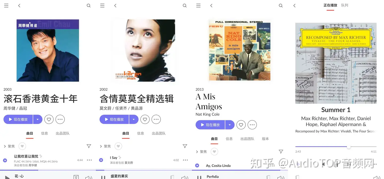Switch to 出品团队 tab on 含情莫莫全精选辑 album
The image size is (384, 179).
pos(159,133)
